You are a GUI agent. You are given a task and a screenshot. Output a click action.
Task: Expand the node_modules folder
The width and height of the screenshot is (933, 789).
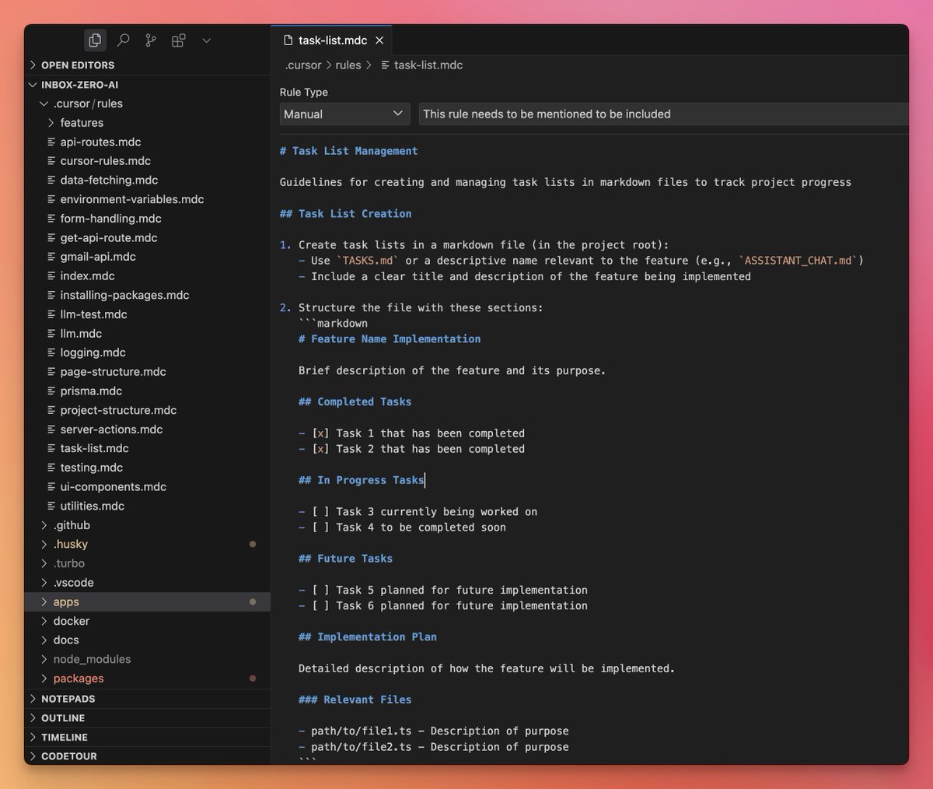[148, 659]
